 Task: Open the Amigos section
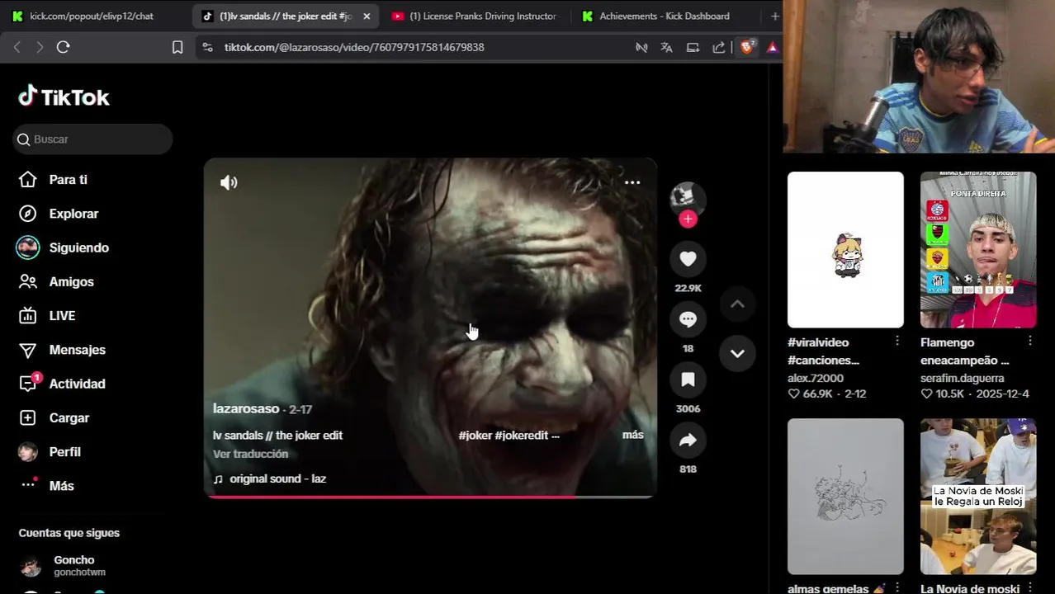tap(71, 282)
